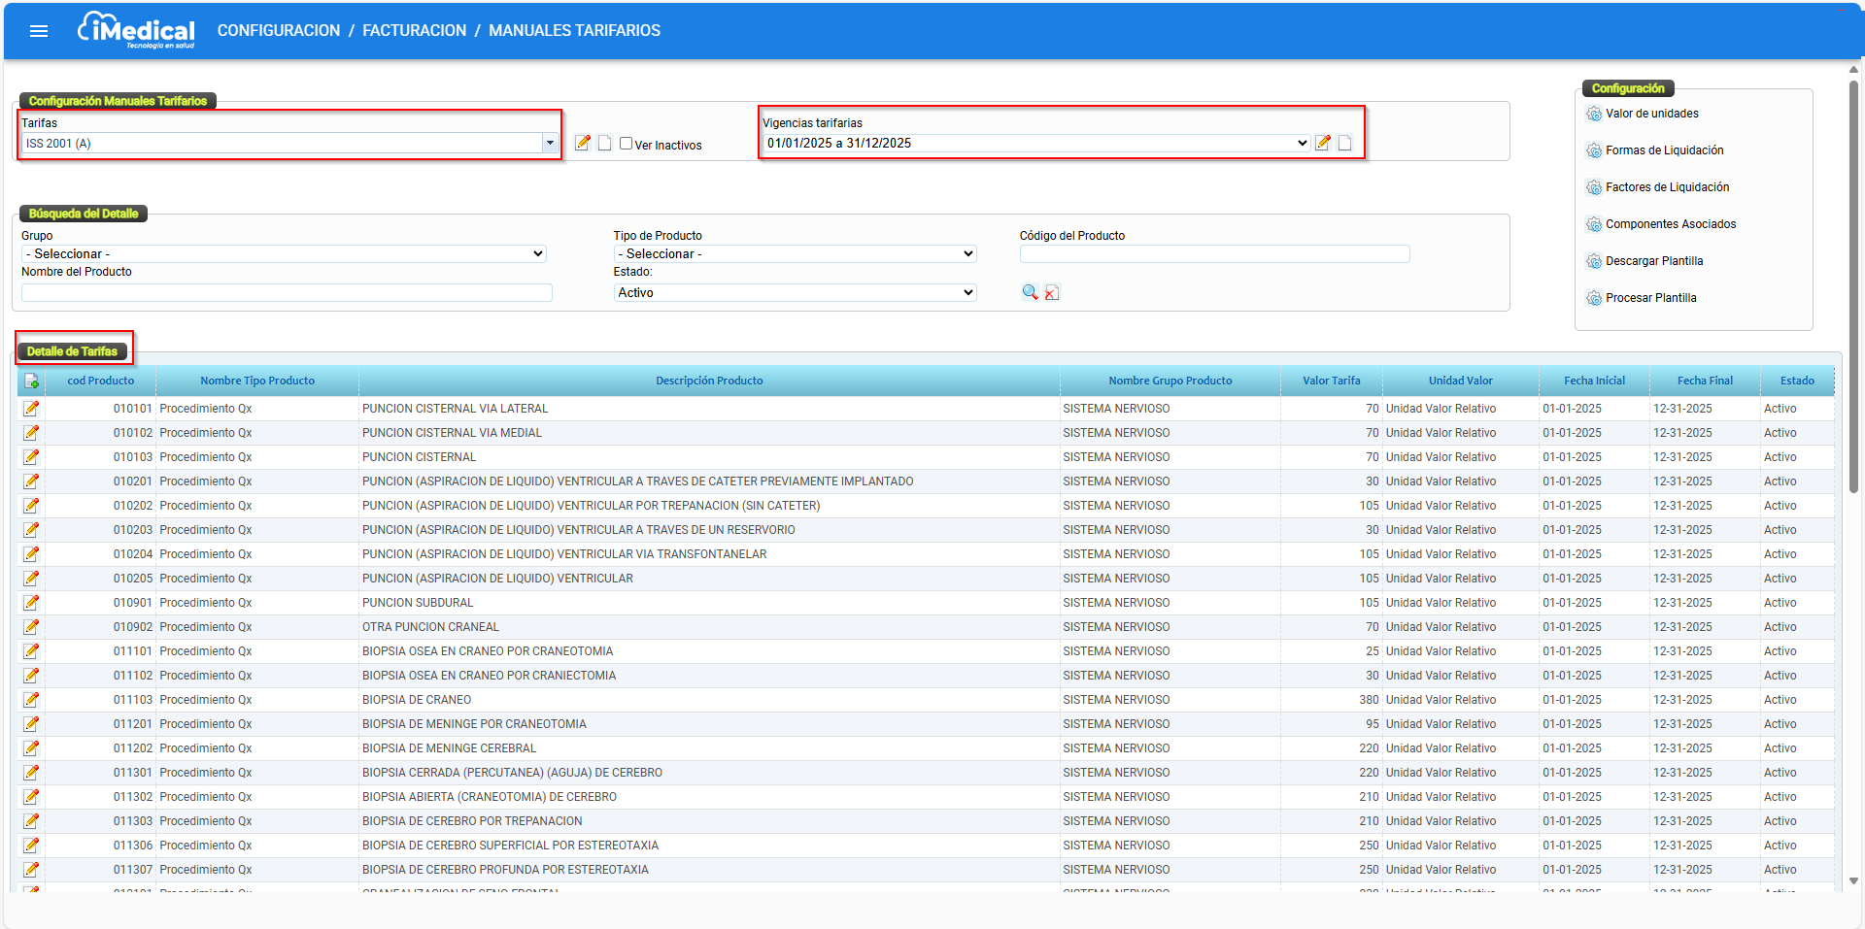Click Descargar Plantilla link
This screenshot has width=1865, height=929.
[1653, 261]
